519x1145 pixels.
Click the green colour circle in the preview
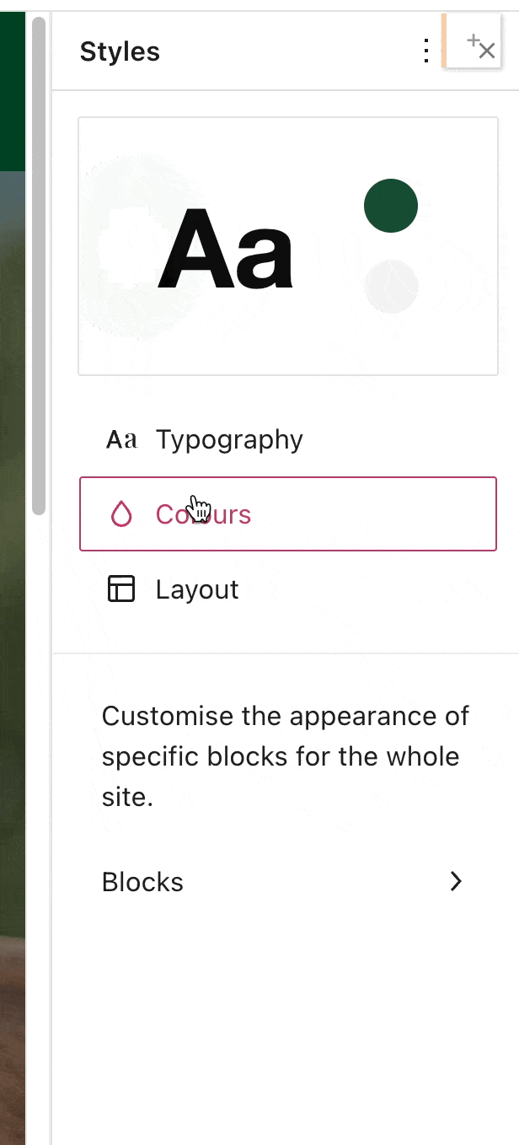point(390,205)
